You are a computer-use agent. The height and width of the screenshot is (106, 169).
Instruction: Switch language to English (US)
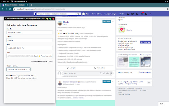(127, 82)
